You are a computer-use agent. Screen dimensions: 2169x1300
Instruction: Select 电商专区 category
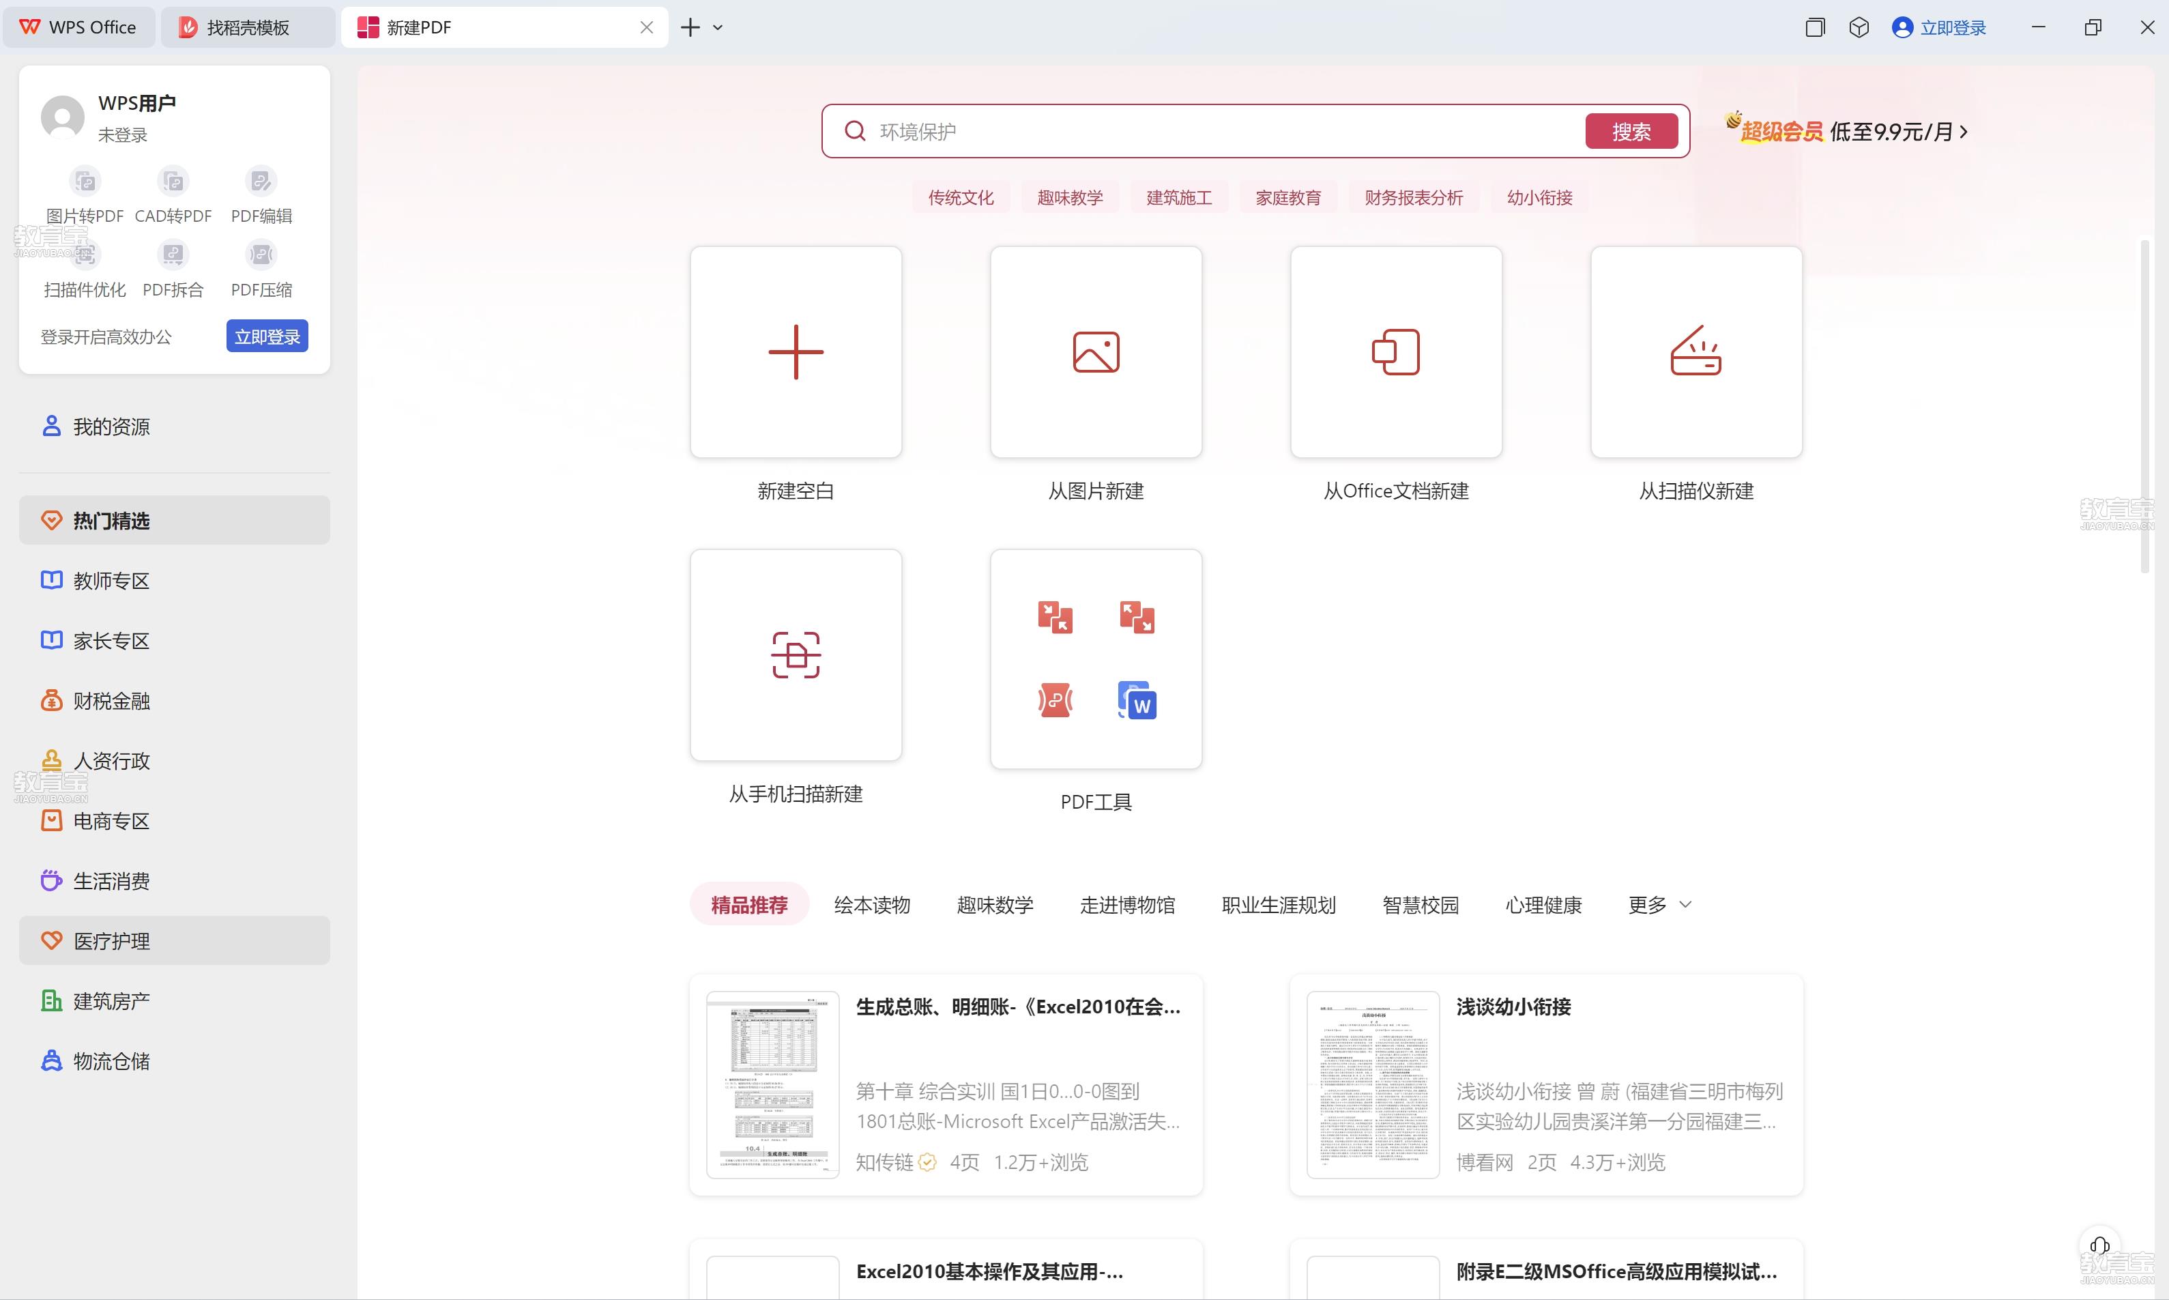coord(174,821)
